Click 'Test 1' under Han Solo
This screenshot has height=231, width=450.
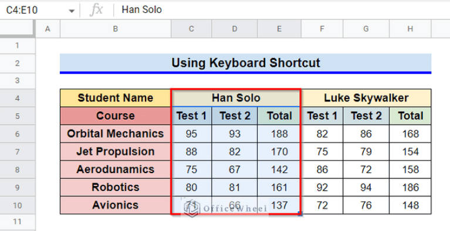(191, 116)
